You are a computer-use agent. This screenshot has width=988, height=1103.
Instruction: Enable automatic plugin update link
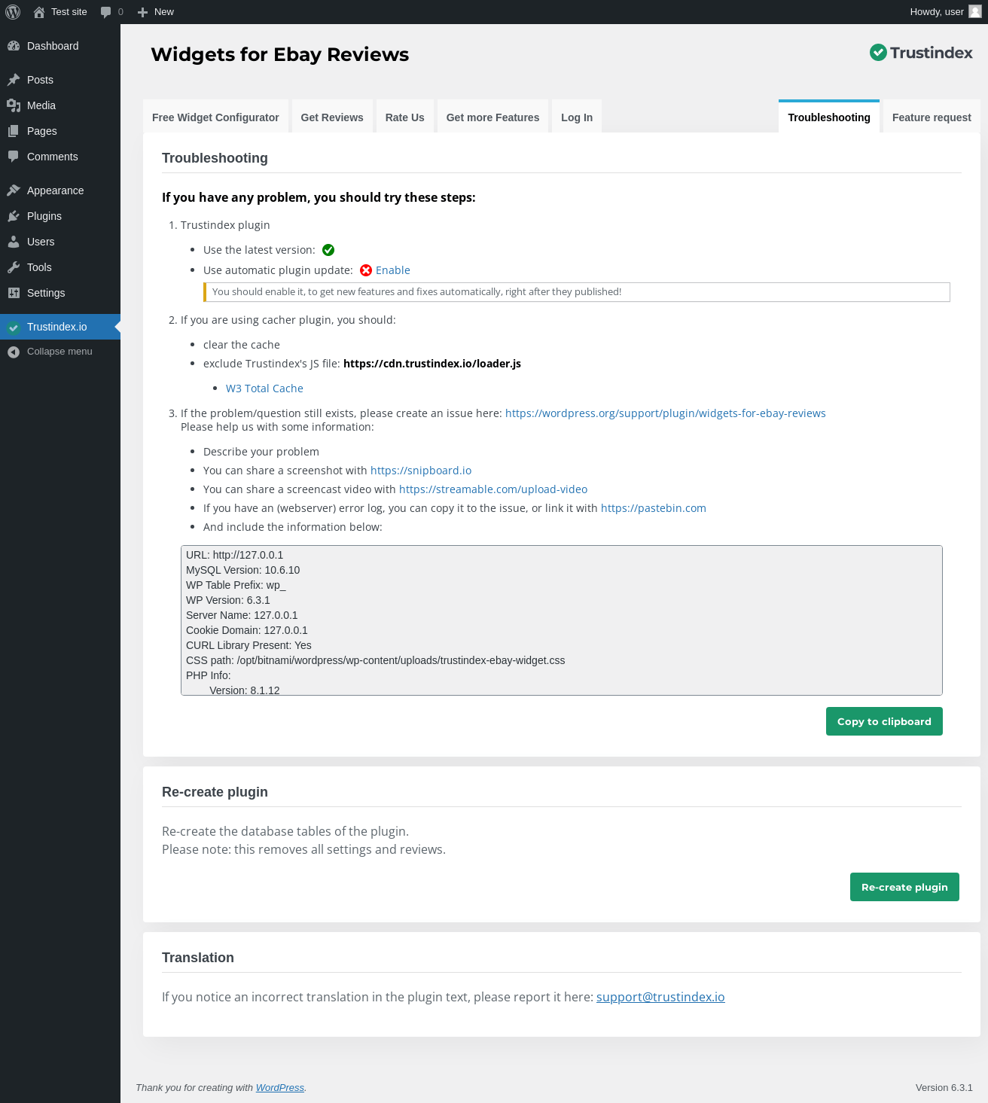click(x=393, y=270)
